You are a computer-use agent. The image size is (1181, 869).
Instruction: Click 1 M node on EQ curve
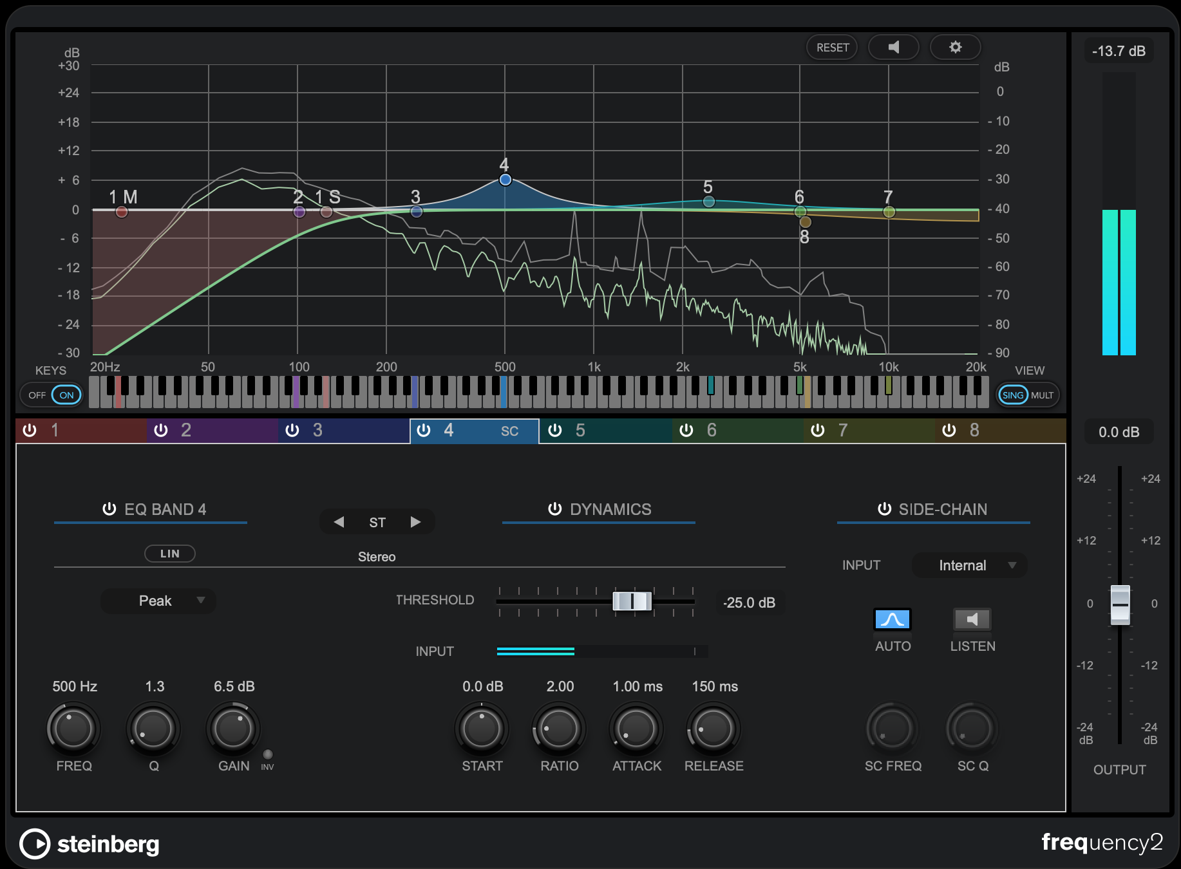click(x=122, y=211)
